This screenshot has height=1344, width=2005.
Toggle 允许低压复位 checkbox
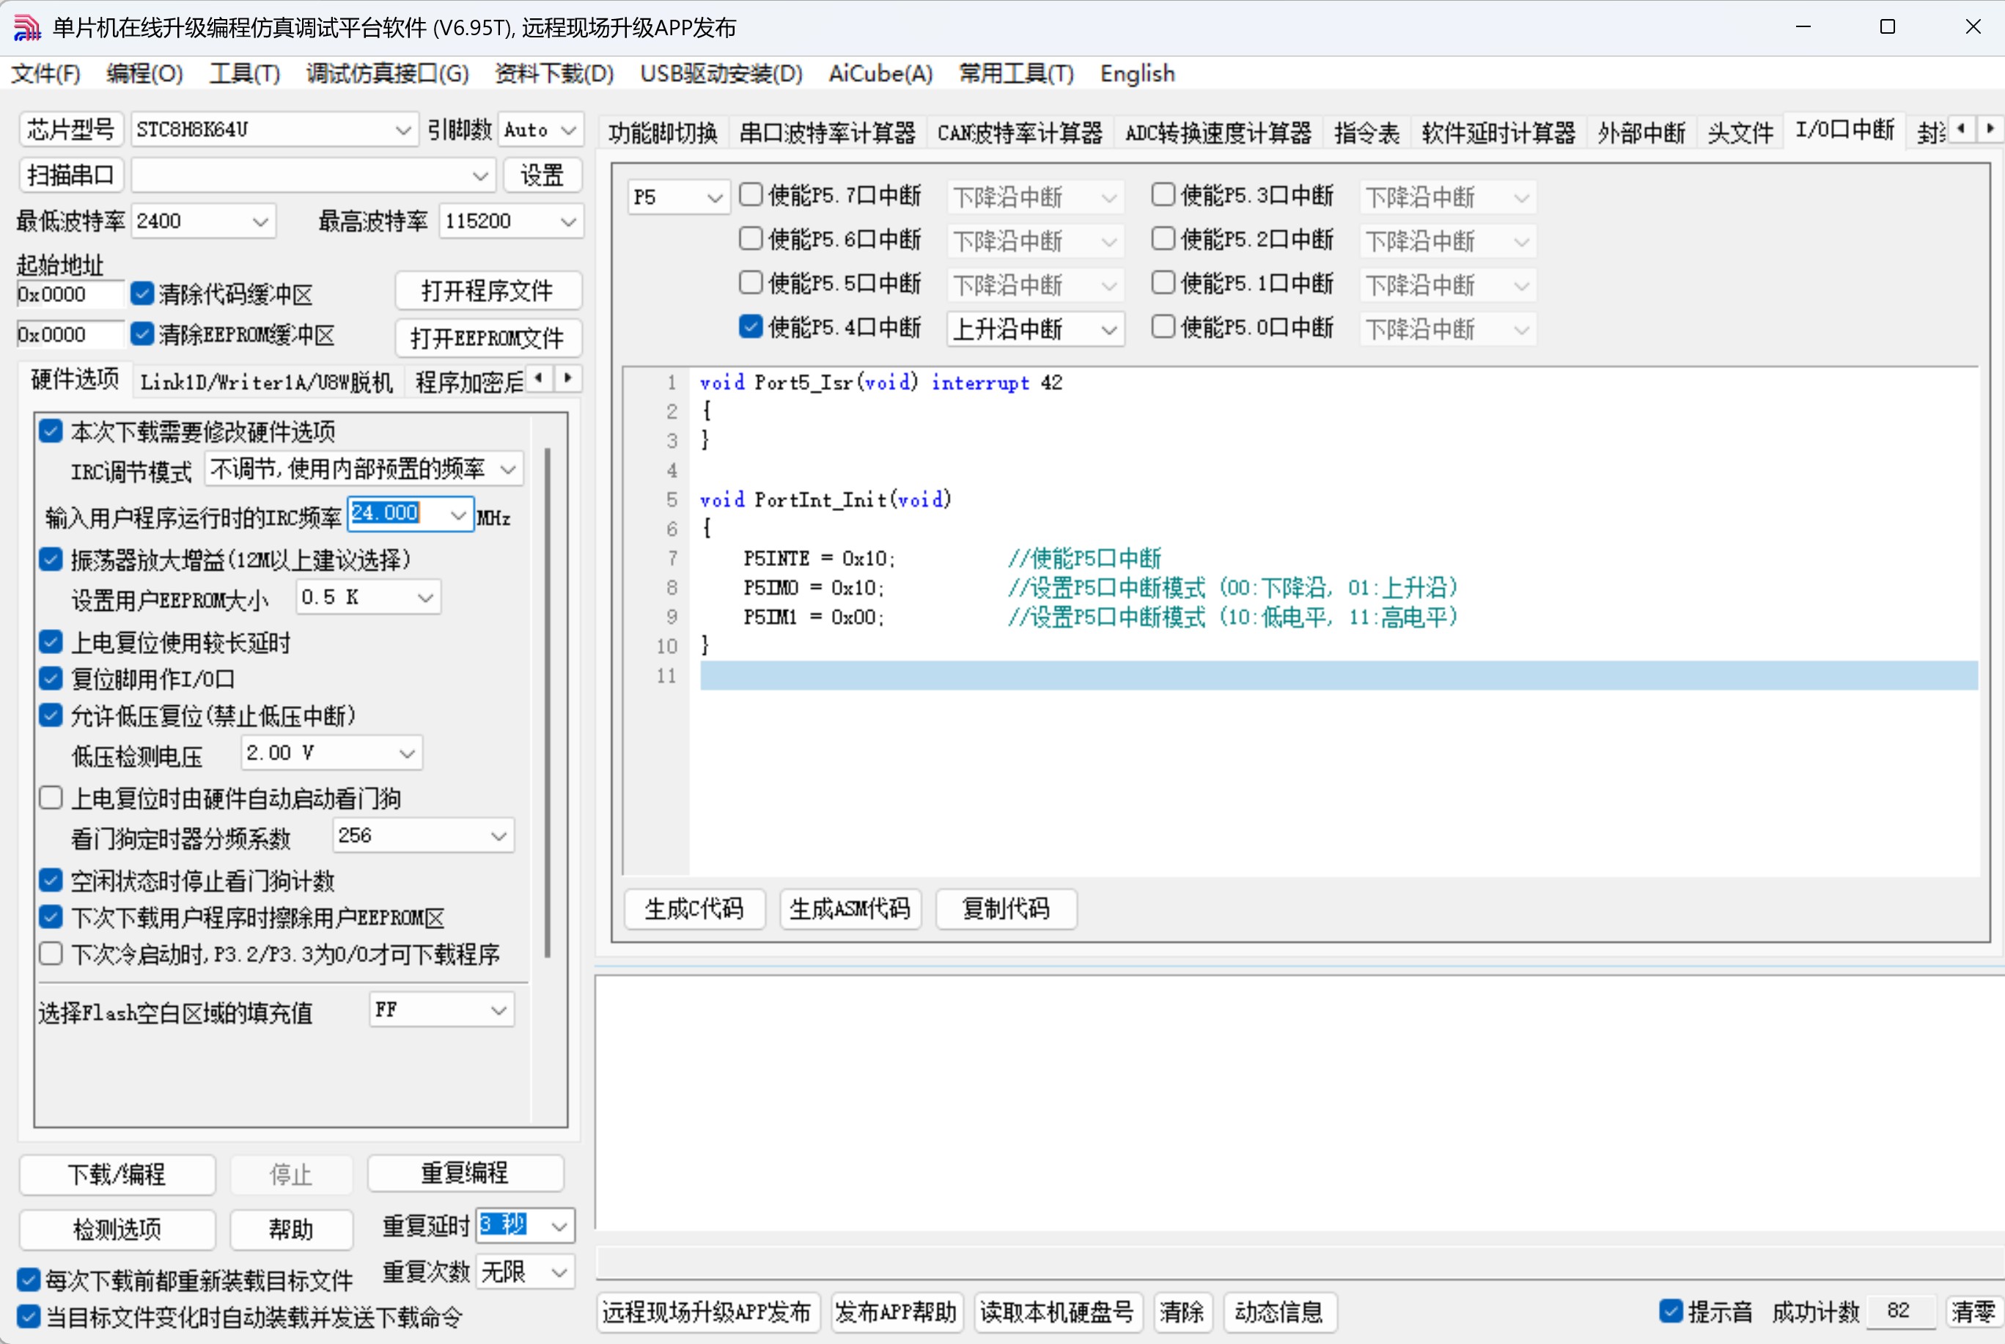51,716
